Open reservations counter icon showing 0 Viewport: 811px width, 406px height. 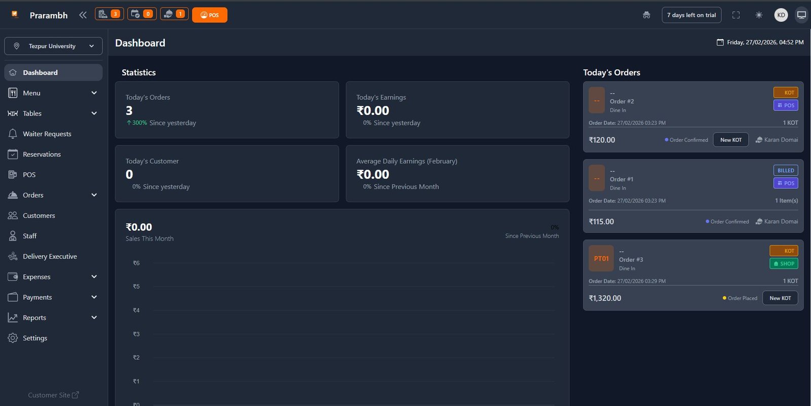click(141, 14)
